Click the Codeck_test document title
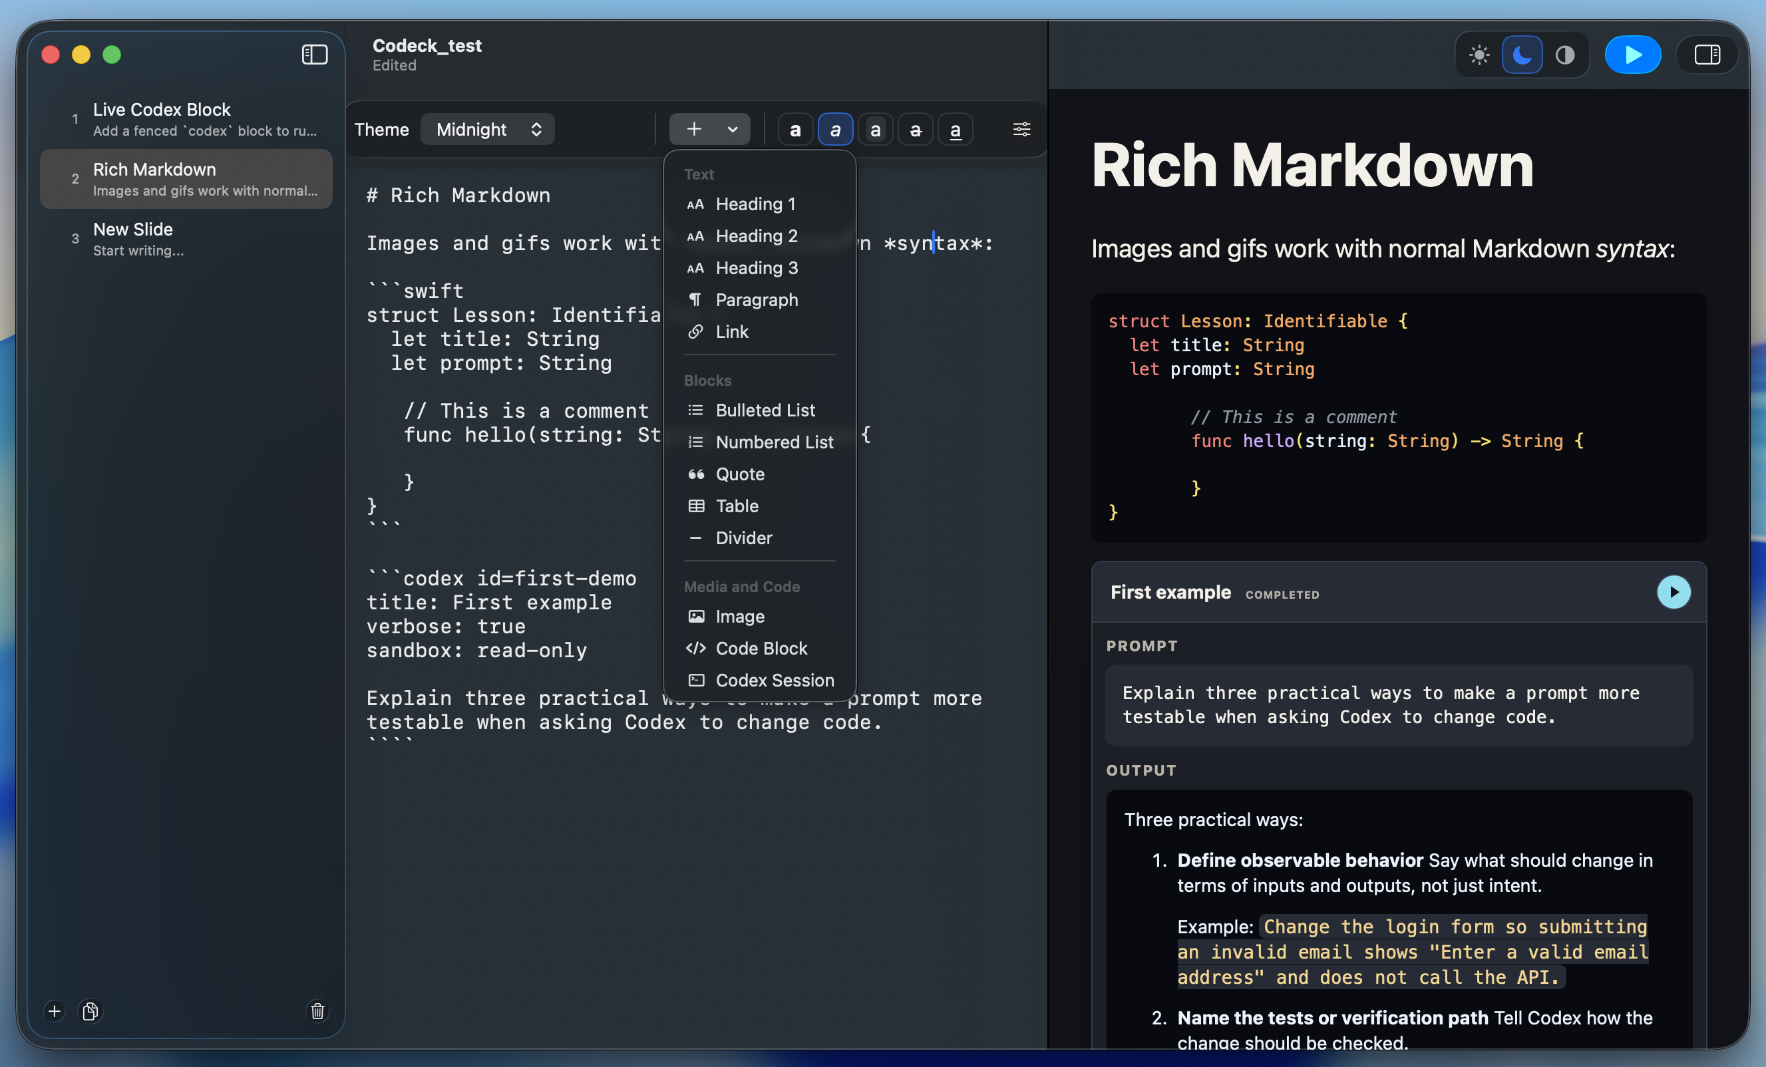1766x1067 pixels. point(427,46)
